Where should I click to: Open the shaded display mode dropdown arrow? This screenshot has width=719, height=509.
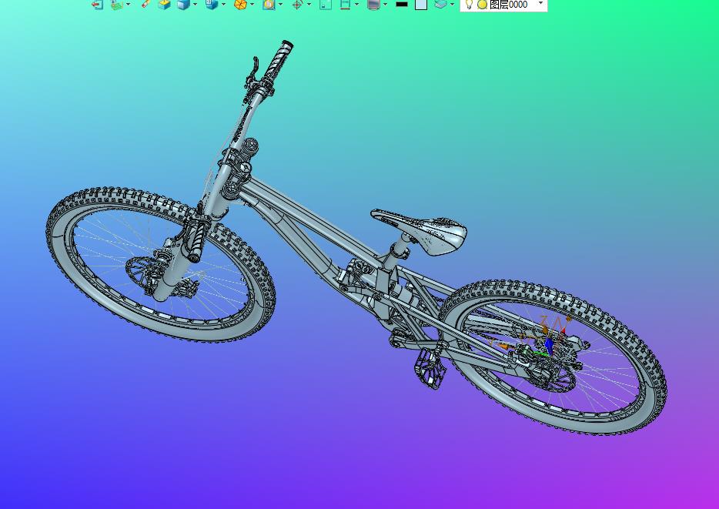(x=385, y=4)
